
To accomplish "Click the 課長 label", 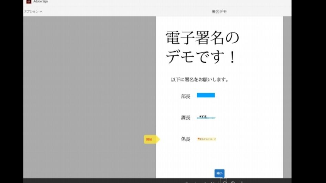I will [186, 118].
